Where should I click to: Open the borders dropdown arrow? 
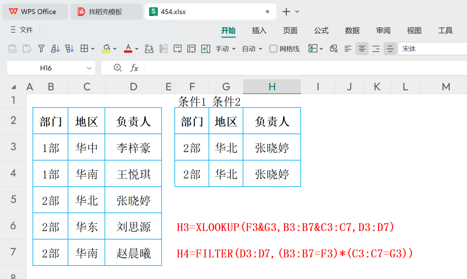pos(93,49)
